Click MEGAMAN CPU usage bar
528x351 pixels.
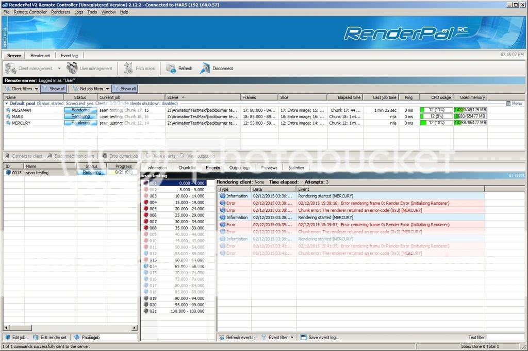coord(436,110)
